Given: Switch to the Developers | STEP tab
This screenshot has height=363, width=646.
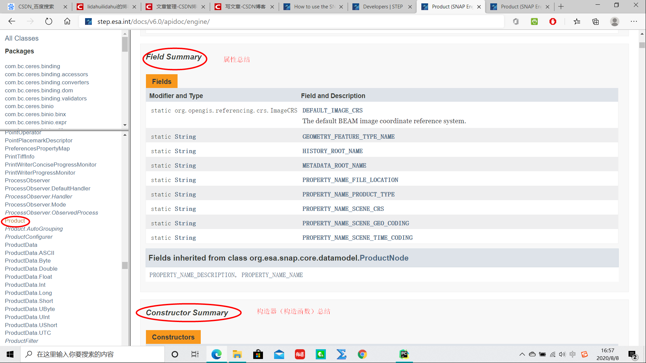Looking at the screenshot, I should click(382, 7).
